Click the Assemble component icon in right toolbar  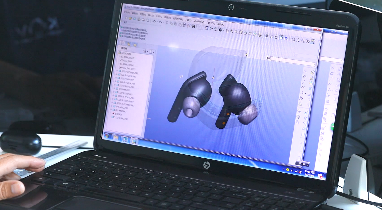pos(312,72)
